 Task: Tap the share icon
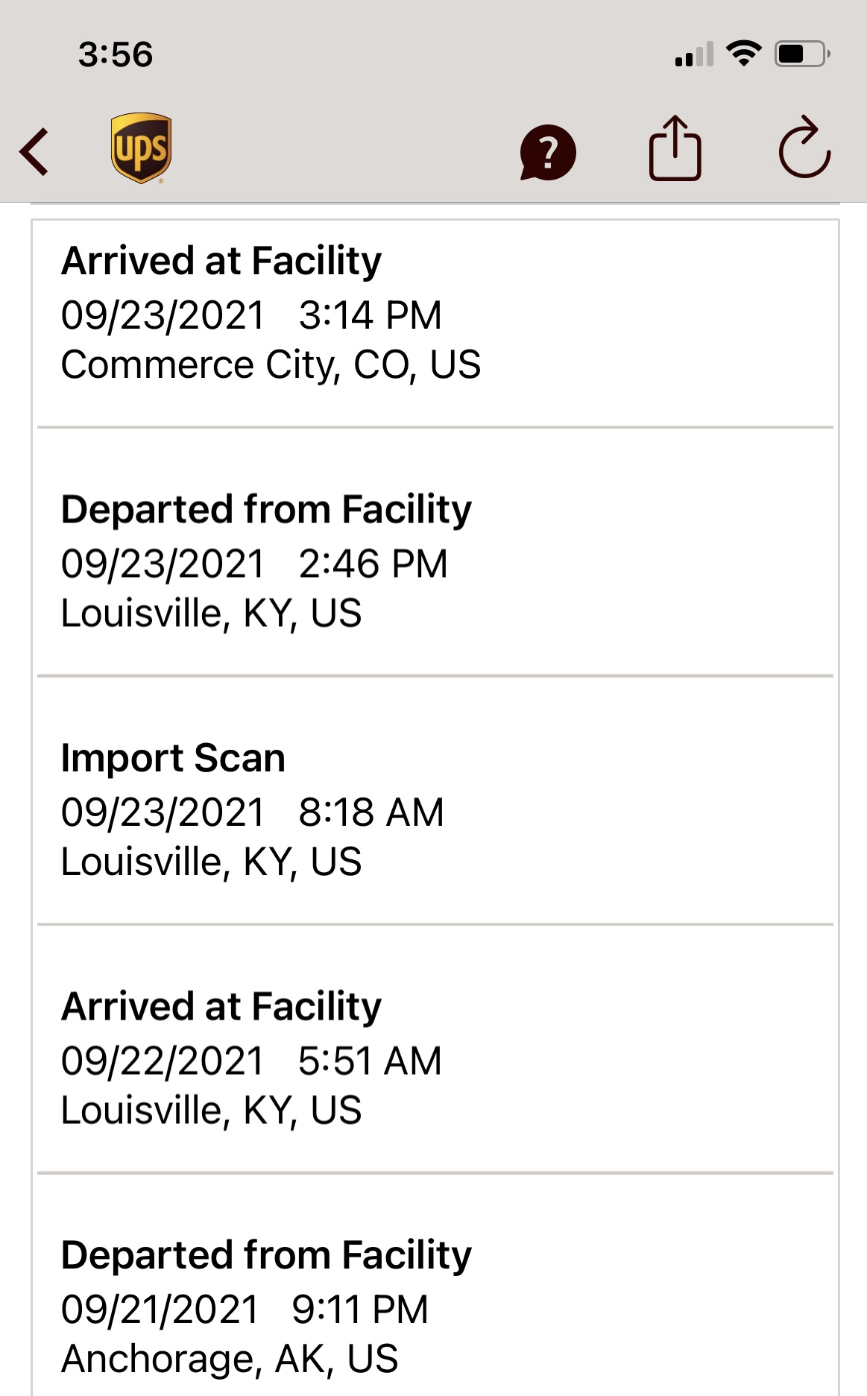[x=675, y=148]
